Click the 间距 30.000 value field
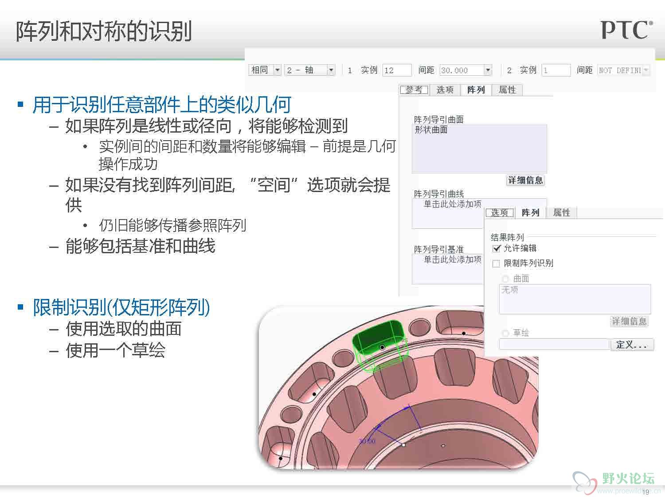The image size is (665, 499). click(462, 70)
